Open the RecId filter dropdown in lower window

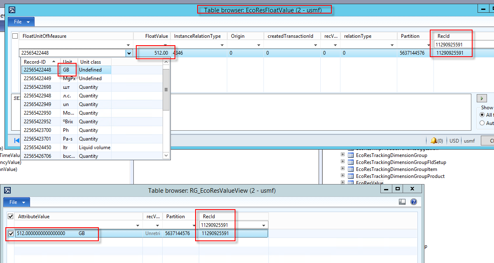[x=263, y=225]
